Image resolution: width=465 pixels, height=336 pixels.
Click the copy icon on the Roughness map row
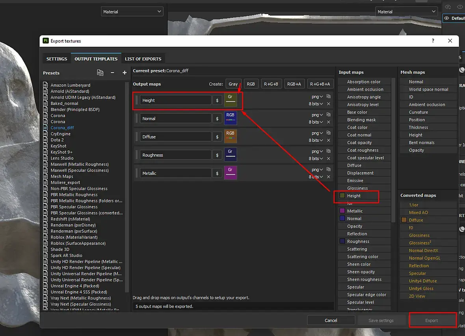[x=328, y=151]
